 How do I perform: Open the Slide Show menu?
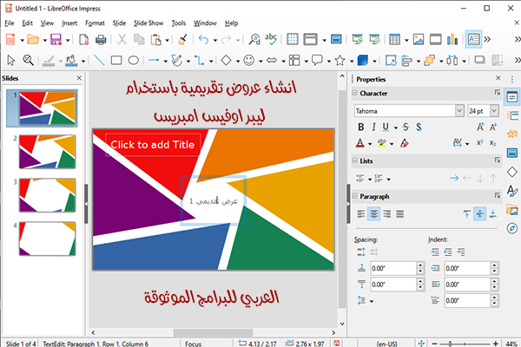[148, 23]
